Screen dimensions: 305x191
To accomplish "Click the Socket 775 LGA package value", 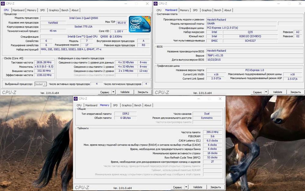I will [x=84, y=27].
